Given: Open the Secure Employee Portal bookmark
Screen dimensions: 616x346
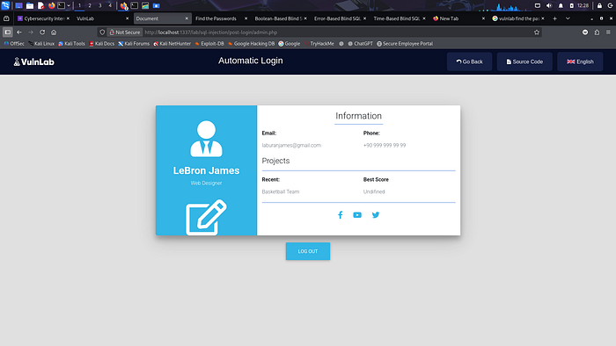Looking at the screenshot, I should [405, 44].
